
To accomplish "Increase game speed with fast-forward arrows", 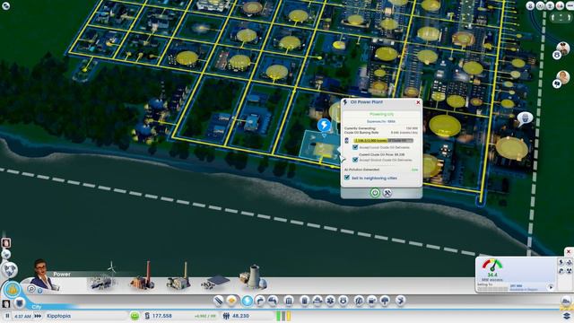I will point(38,316).
